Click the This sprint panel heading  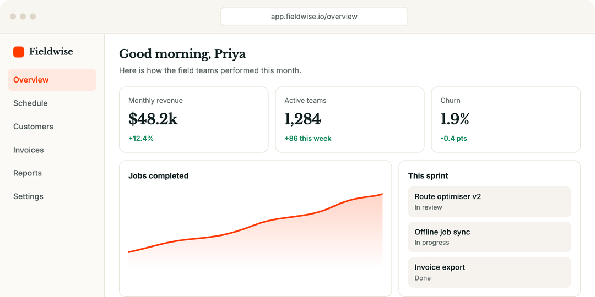(428, 176)
